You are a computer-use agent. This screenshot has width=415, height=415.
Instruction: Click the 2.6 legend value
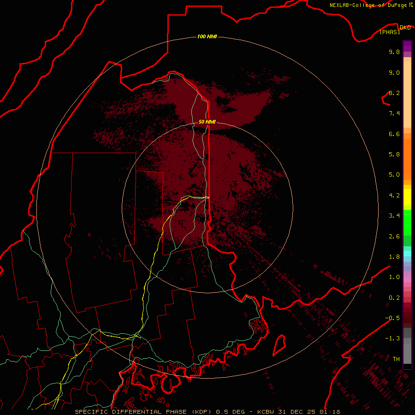coord(394,237)
